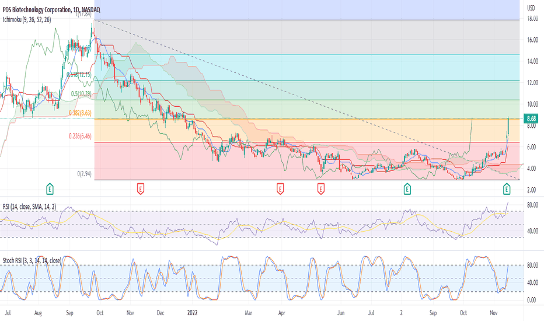Click 16.00 on the price axis
Image resolution: width=544 pixels, height=321 pixels.
point(532,40)
